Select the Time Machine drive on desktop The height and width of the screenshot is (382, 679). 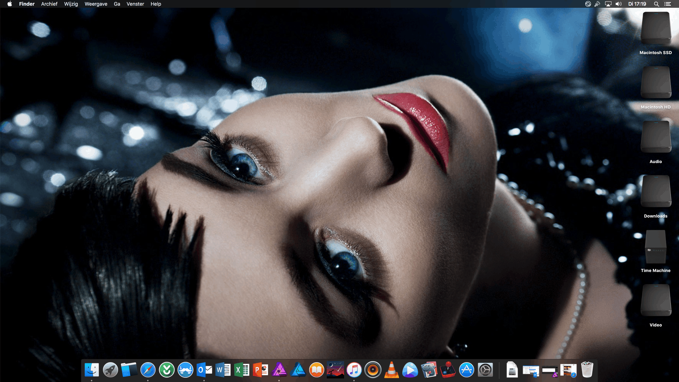tap(656, 247)
